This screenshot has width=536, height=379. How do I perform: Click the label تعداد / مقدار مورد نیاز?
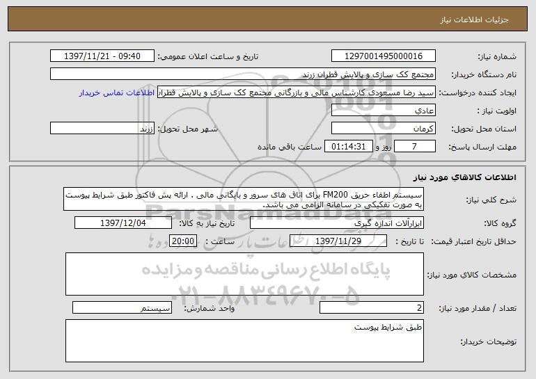pos(478,308)
